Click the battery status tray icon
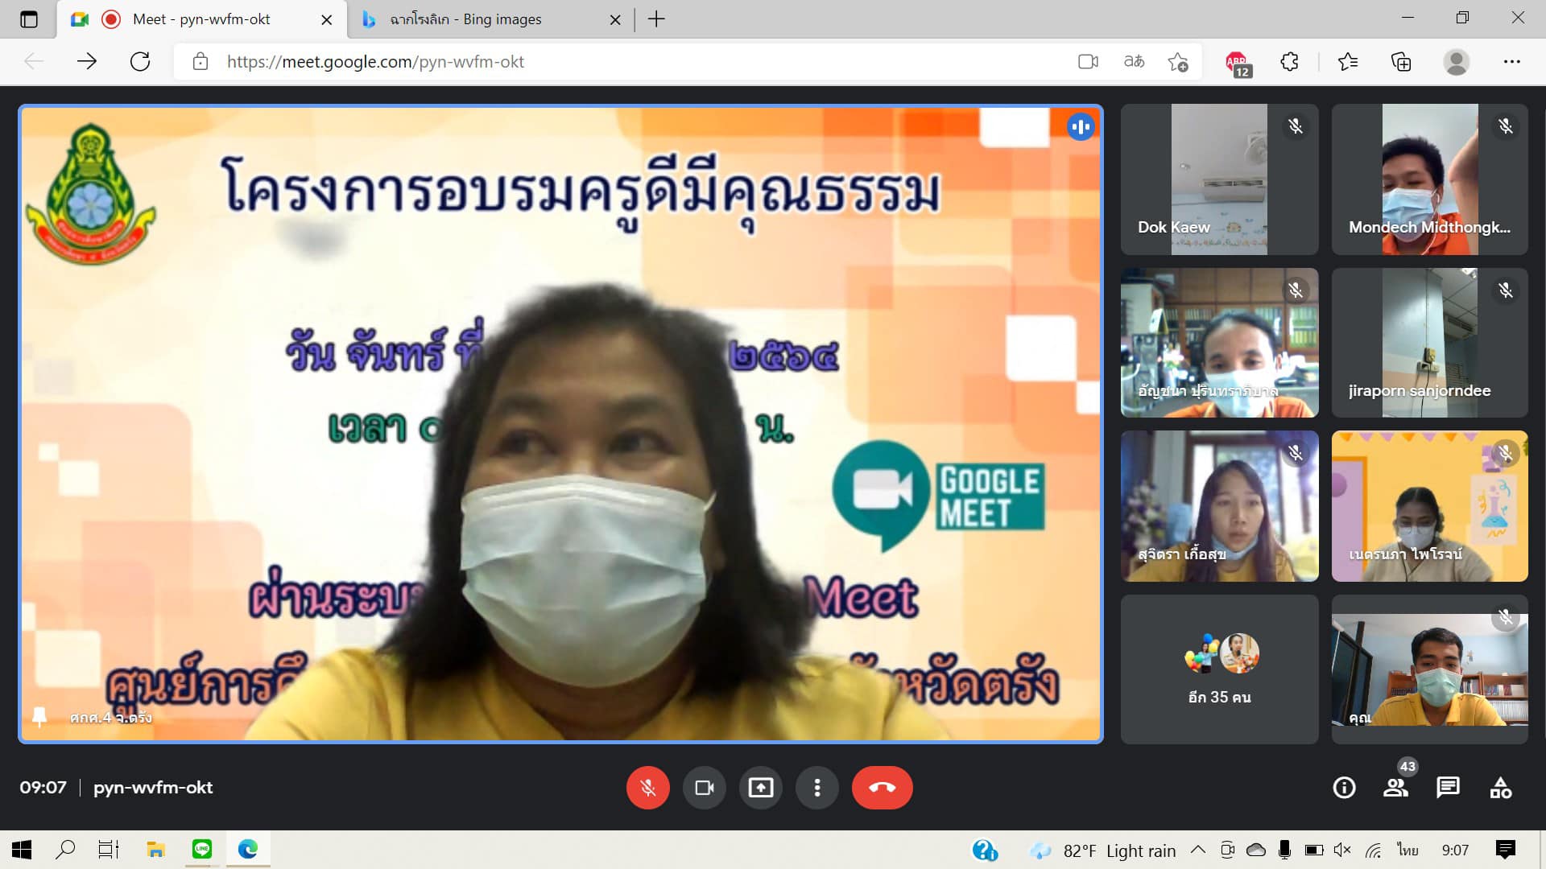The width and height of the screenshot is (1546, 869). [x=1313, y=850]
